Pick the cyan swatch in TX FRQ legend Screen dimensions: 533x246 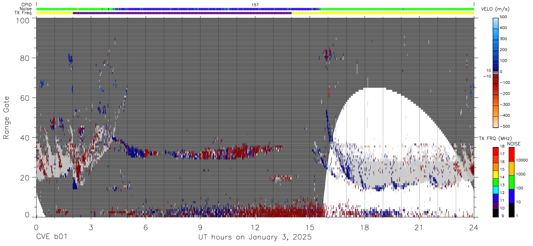point(495,190)
